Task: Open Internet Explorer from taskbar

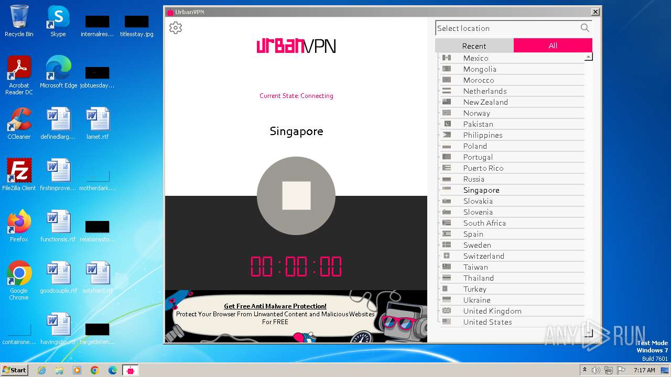Action: [x=42, y=370]
